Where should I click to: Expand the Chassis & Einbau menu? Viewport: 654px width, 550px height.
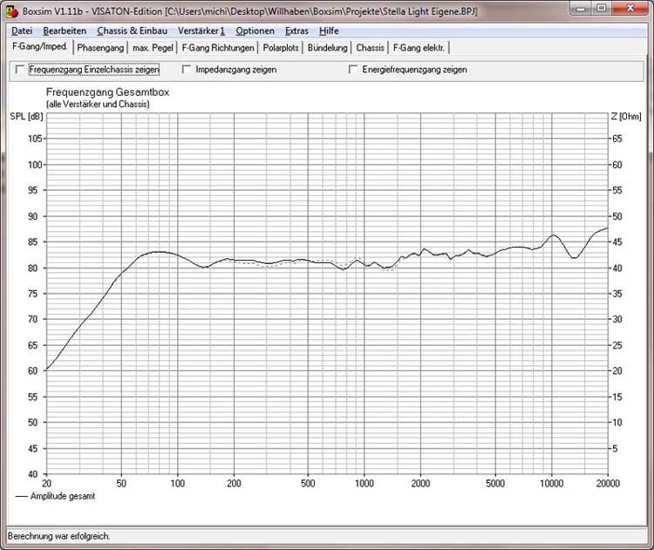click(x=132, y=31)
